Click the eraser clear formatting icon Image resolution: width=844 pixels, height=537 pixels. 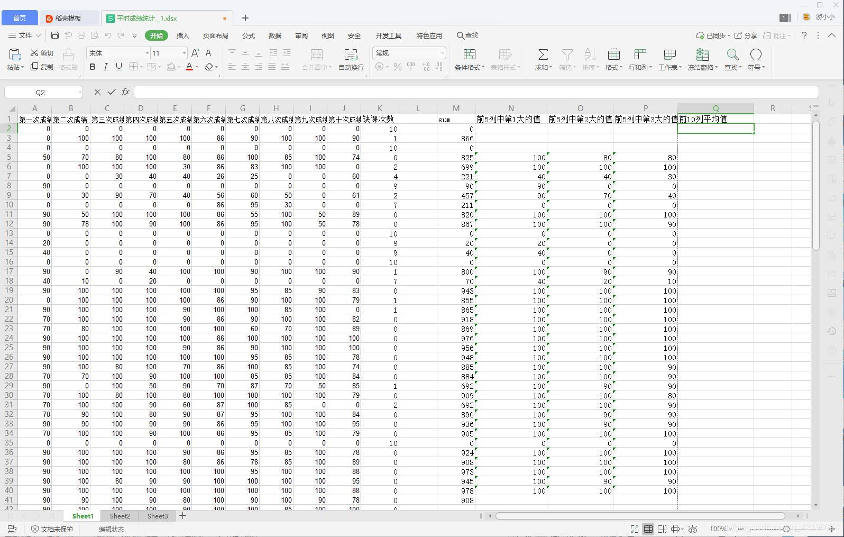209,67
